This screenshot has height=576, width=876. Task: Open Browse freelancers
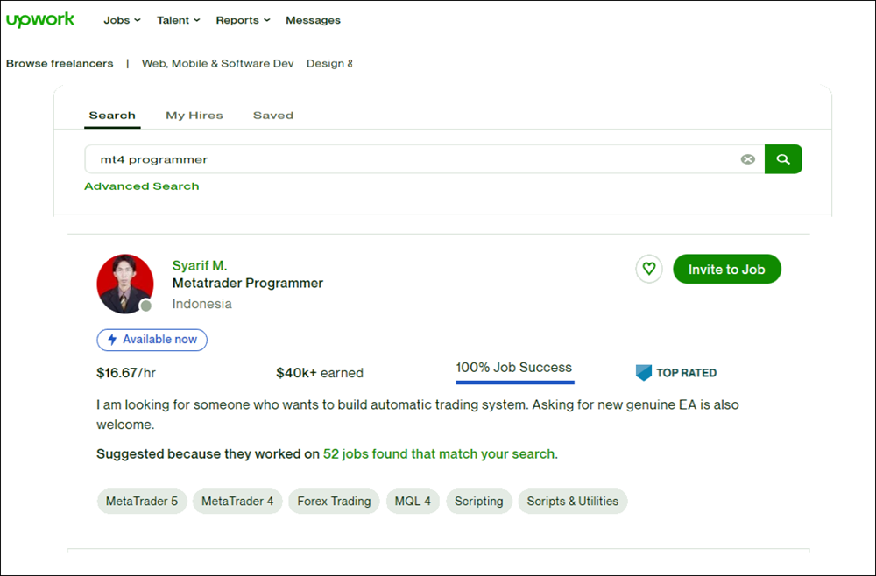[60, 64]
